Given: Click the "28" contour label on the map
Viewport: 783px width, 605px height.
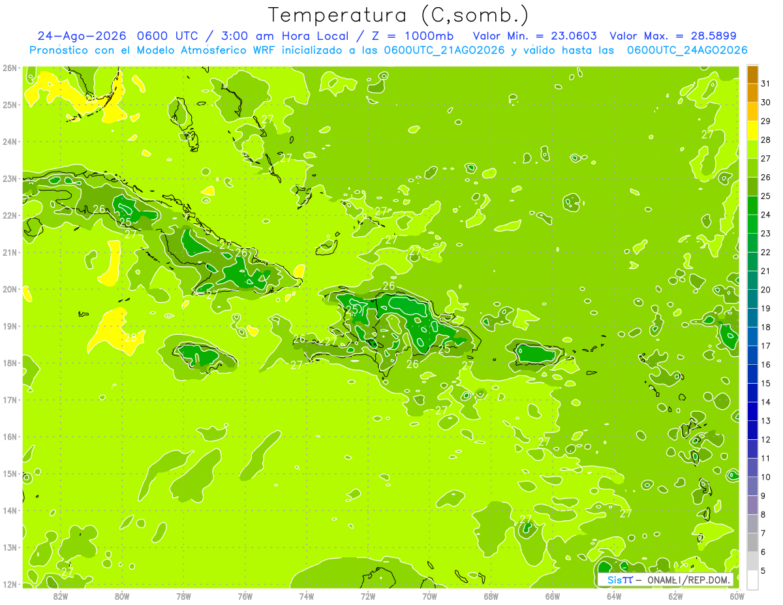Looking at the screenshot, I should pos(131,338).
